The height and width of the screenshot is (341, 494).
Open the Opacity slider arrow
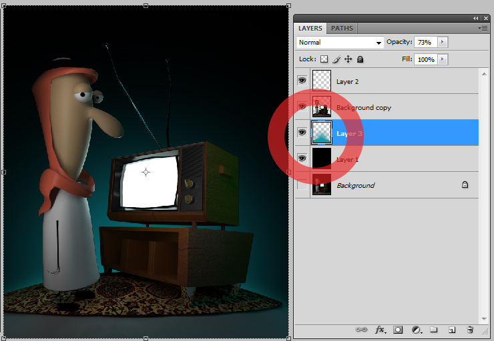pos(443,42)
